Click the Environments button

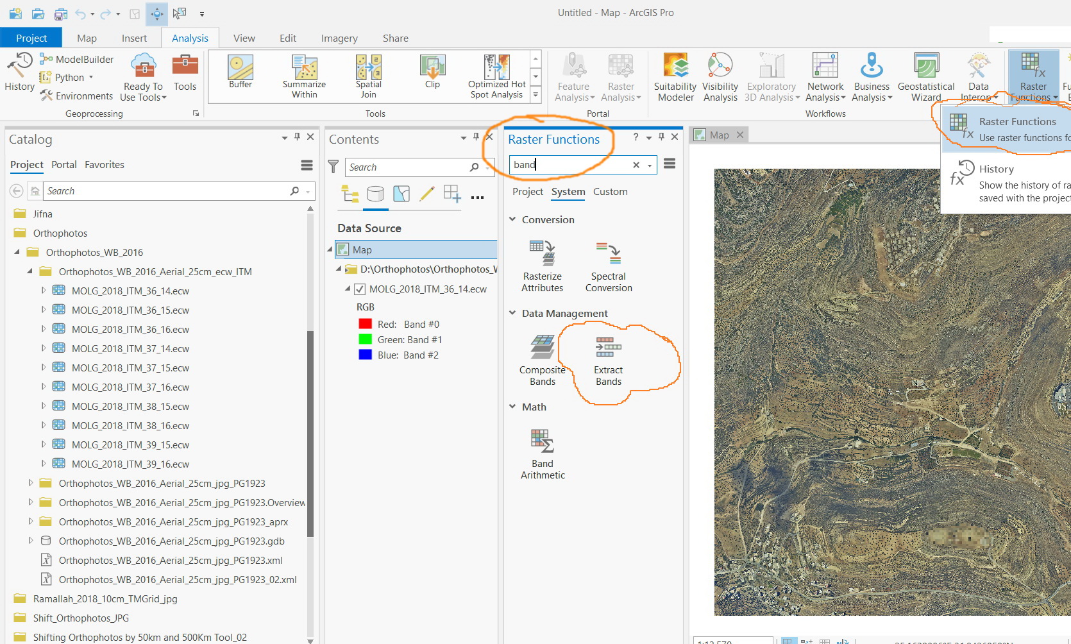77,96
